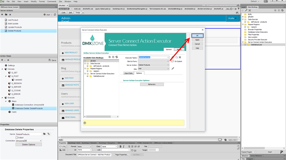Toggle the Output checkbox
This screenshot has width=286, height=160.
point(17,138)
